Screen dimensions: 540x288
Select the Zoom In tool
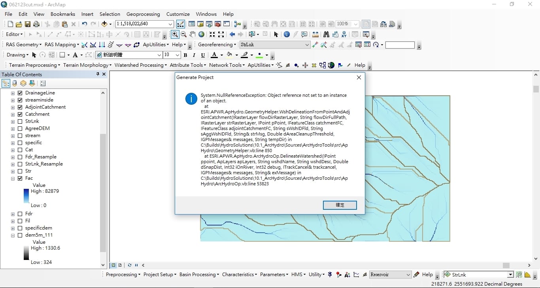click(x=175, y=34)
